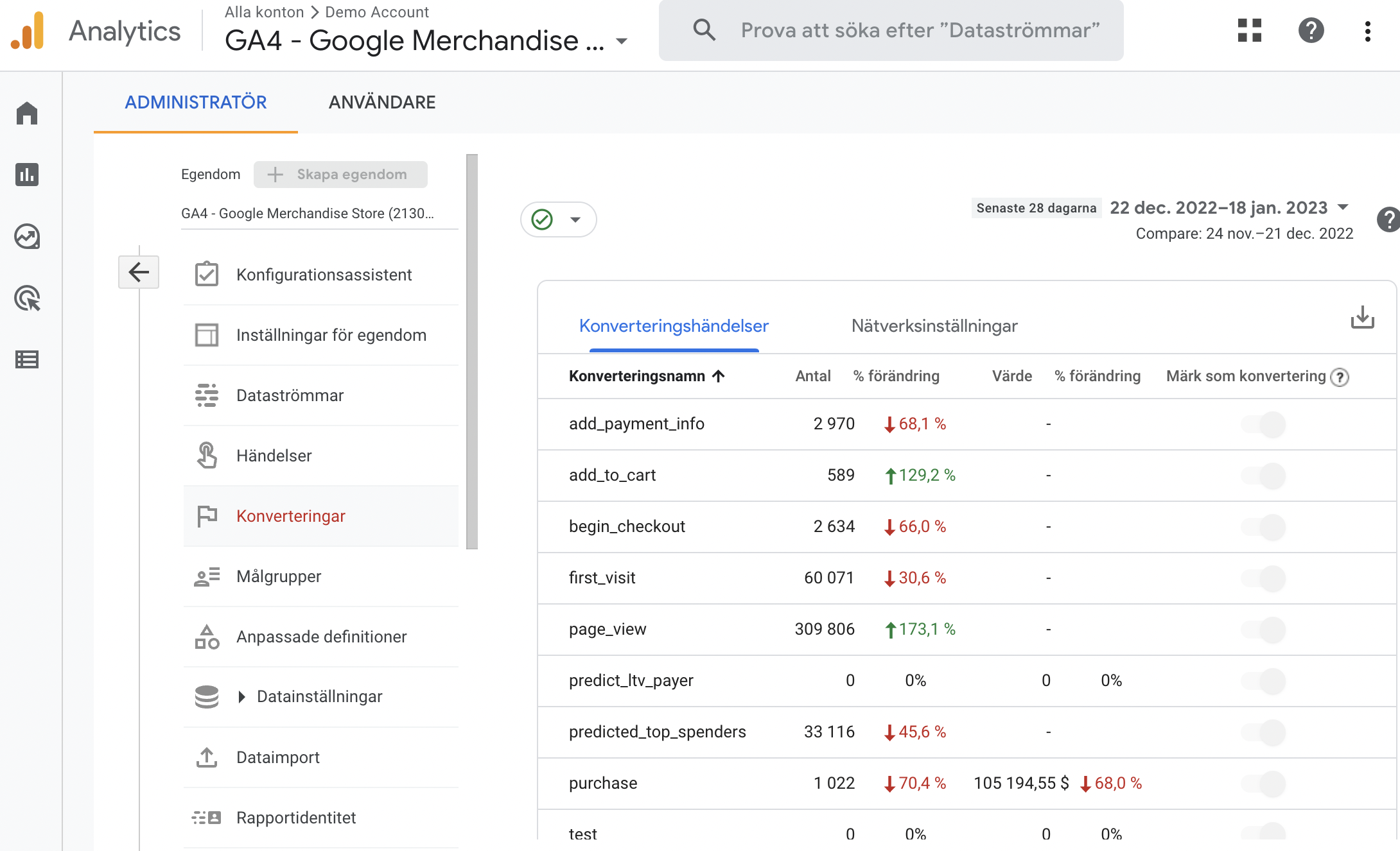
Task: Click the admin column vertical scrollbar
Action: click(x=472, y=351)
